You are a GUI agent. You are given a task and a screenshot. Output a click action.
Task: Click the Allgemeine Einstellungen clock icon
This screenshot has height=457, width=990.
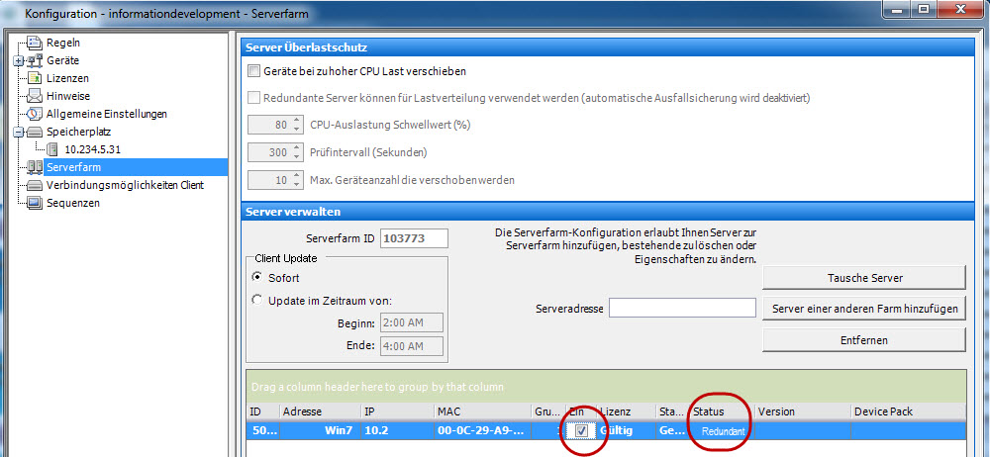(x=35, y=114)
